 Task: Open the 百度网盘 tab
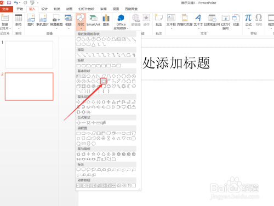(131, 9)
